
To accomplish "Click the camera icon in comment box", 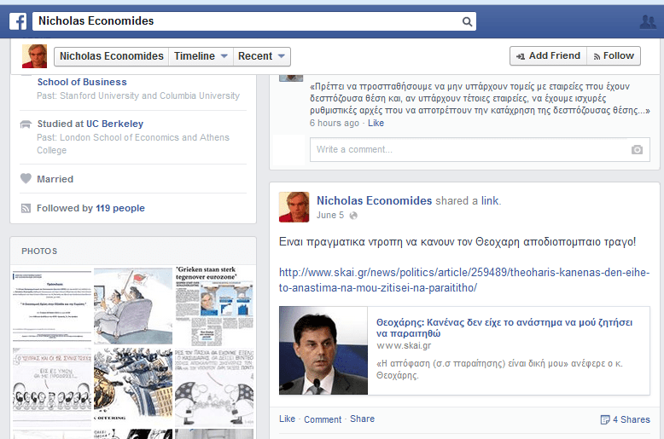I will click(637, 149).
